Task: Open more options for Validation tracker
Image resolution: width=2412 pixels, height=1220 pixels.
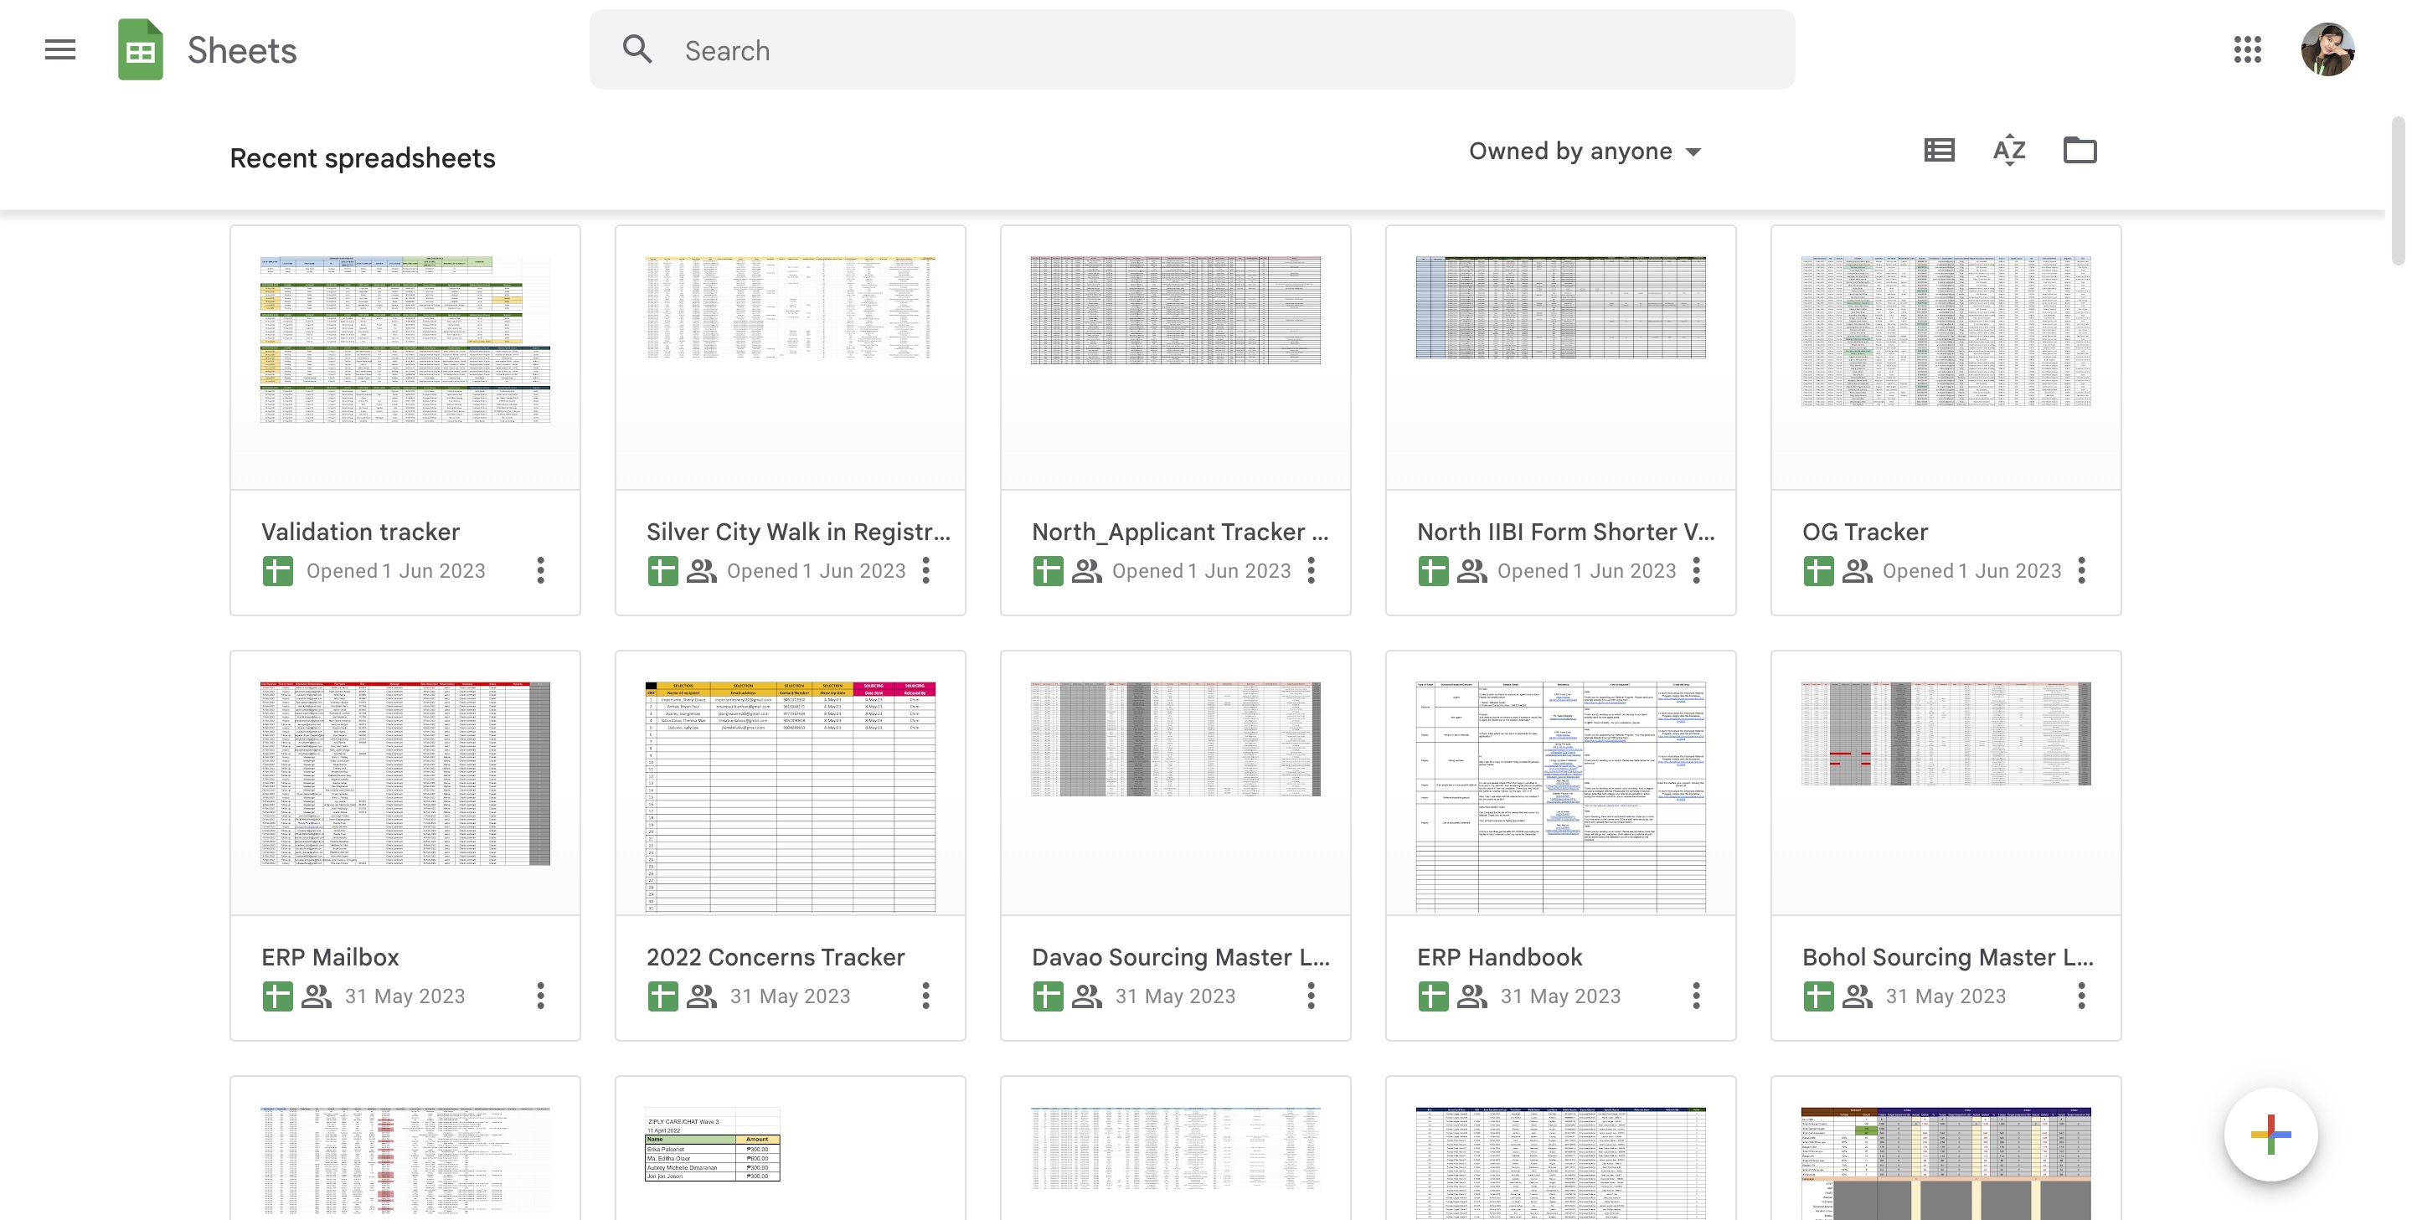Action: pos(540,570)
